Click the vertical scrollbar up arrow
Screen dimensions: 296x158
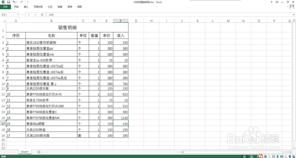click(x=294, y=20)
